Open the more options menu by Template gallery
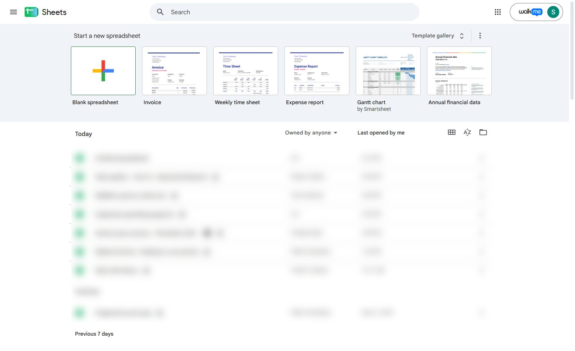575x351 pixels. [480, 36]
